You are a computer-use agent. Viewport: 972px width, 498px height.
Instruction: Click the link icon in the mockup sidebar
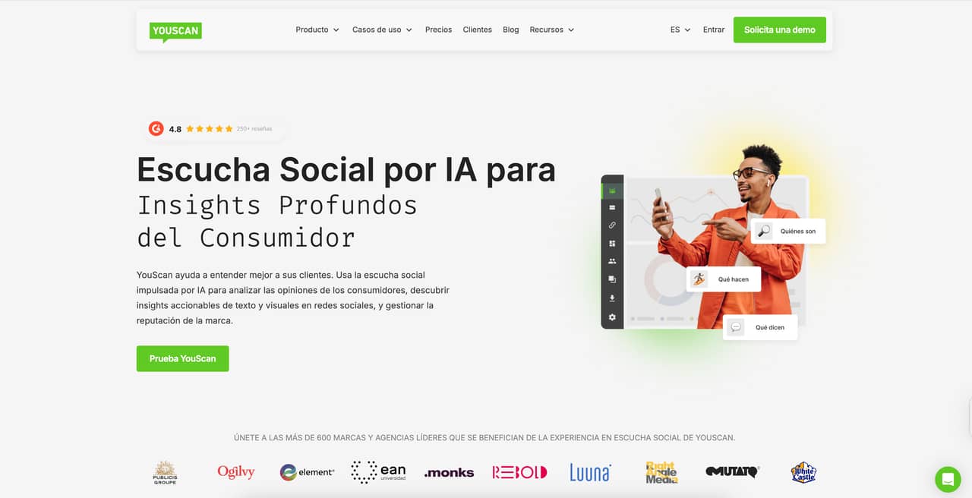tap(612, 225)
